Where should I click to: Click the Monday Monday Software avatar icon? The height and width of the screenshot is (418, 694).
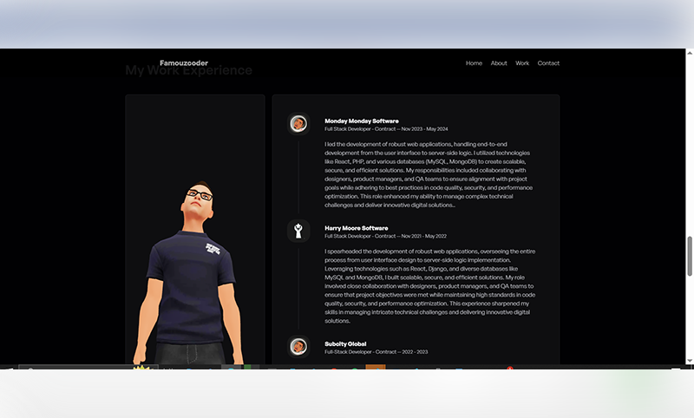point(298,124)
